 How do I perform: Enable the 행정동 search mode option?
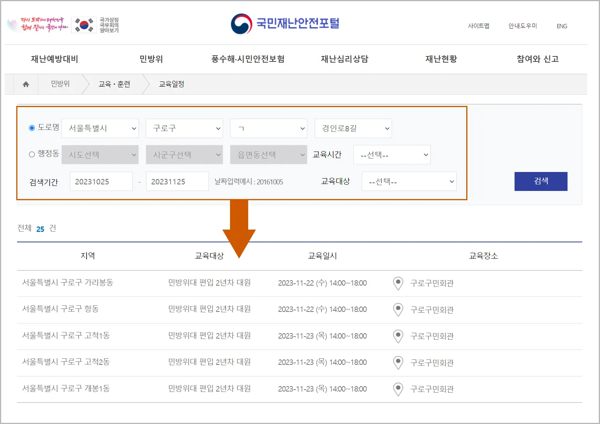[x=31, y=154]
